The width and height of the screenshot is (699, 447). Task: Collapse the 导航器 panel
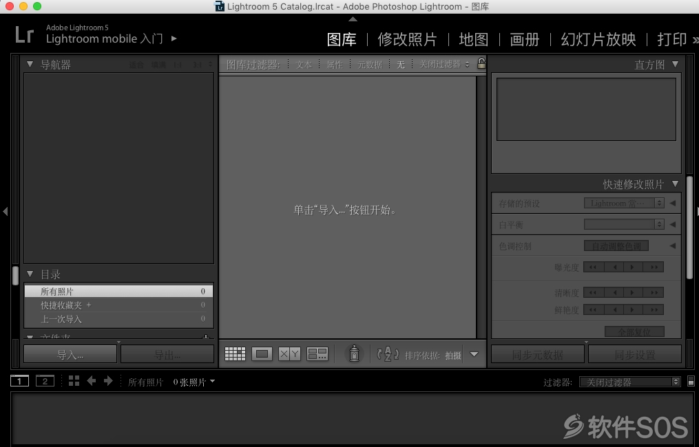[30, 64]
